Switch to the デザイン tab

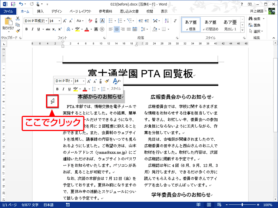(x=57, y=11)
